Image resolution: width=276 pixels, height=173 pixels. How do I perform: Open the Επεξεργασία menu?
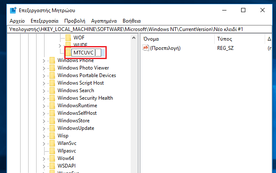point(45,21)
